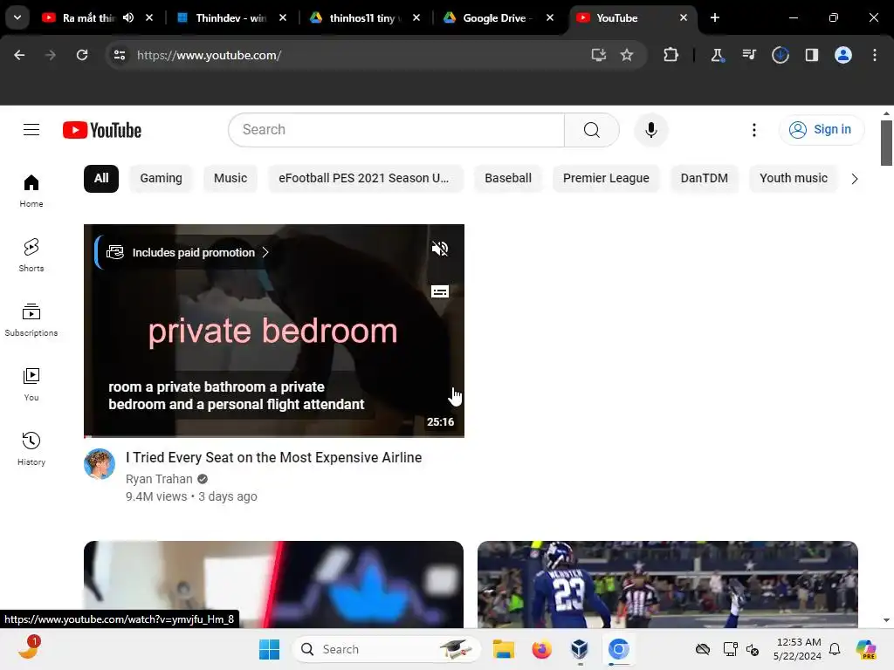This screenshot has height=670, width=894.
Task: Open media controls icon in toolbar
Action: tap(748, 55)
